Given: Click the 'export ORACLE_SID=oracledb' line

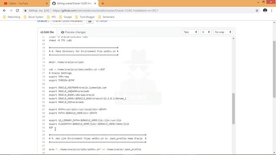Looking at the screenshot, I should pos(66,102).
